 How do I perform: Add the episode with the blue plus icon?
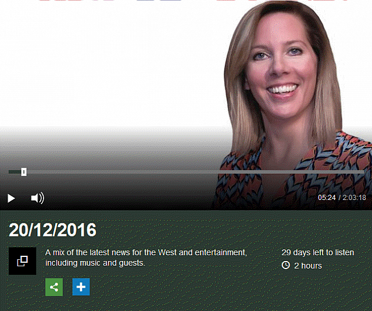(x=81, y=287)
